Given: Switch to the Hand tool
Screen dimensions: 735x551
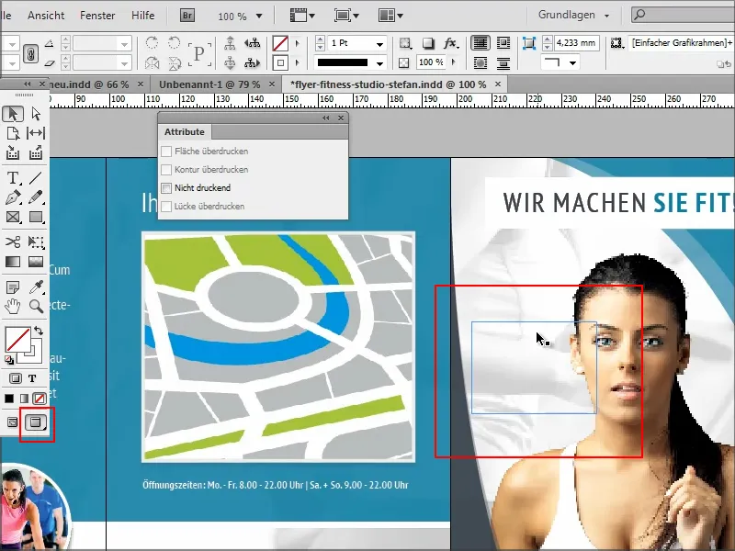Looking at the screenshot, I should [13, 307].
